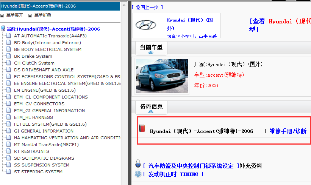The width and height of the screenshot is (311, 185).
Task: Click the root computer icon of the tree
Action: click(x=3, y=29)
